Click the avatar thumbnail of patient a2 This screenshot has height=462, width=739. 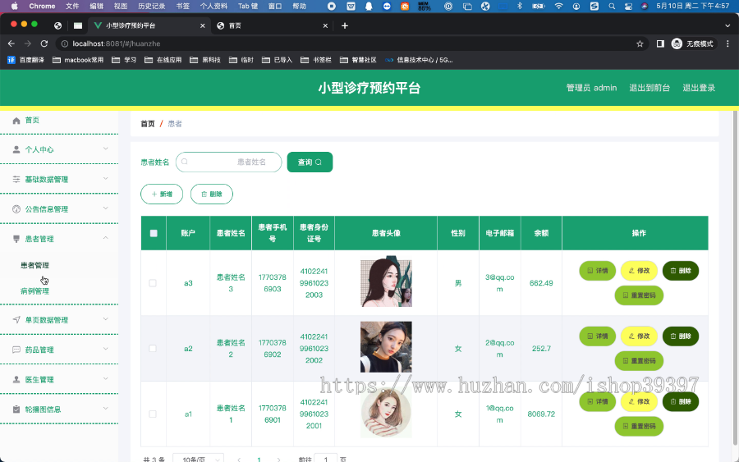[386, 347]
